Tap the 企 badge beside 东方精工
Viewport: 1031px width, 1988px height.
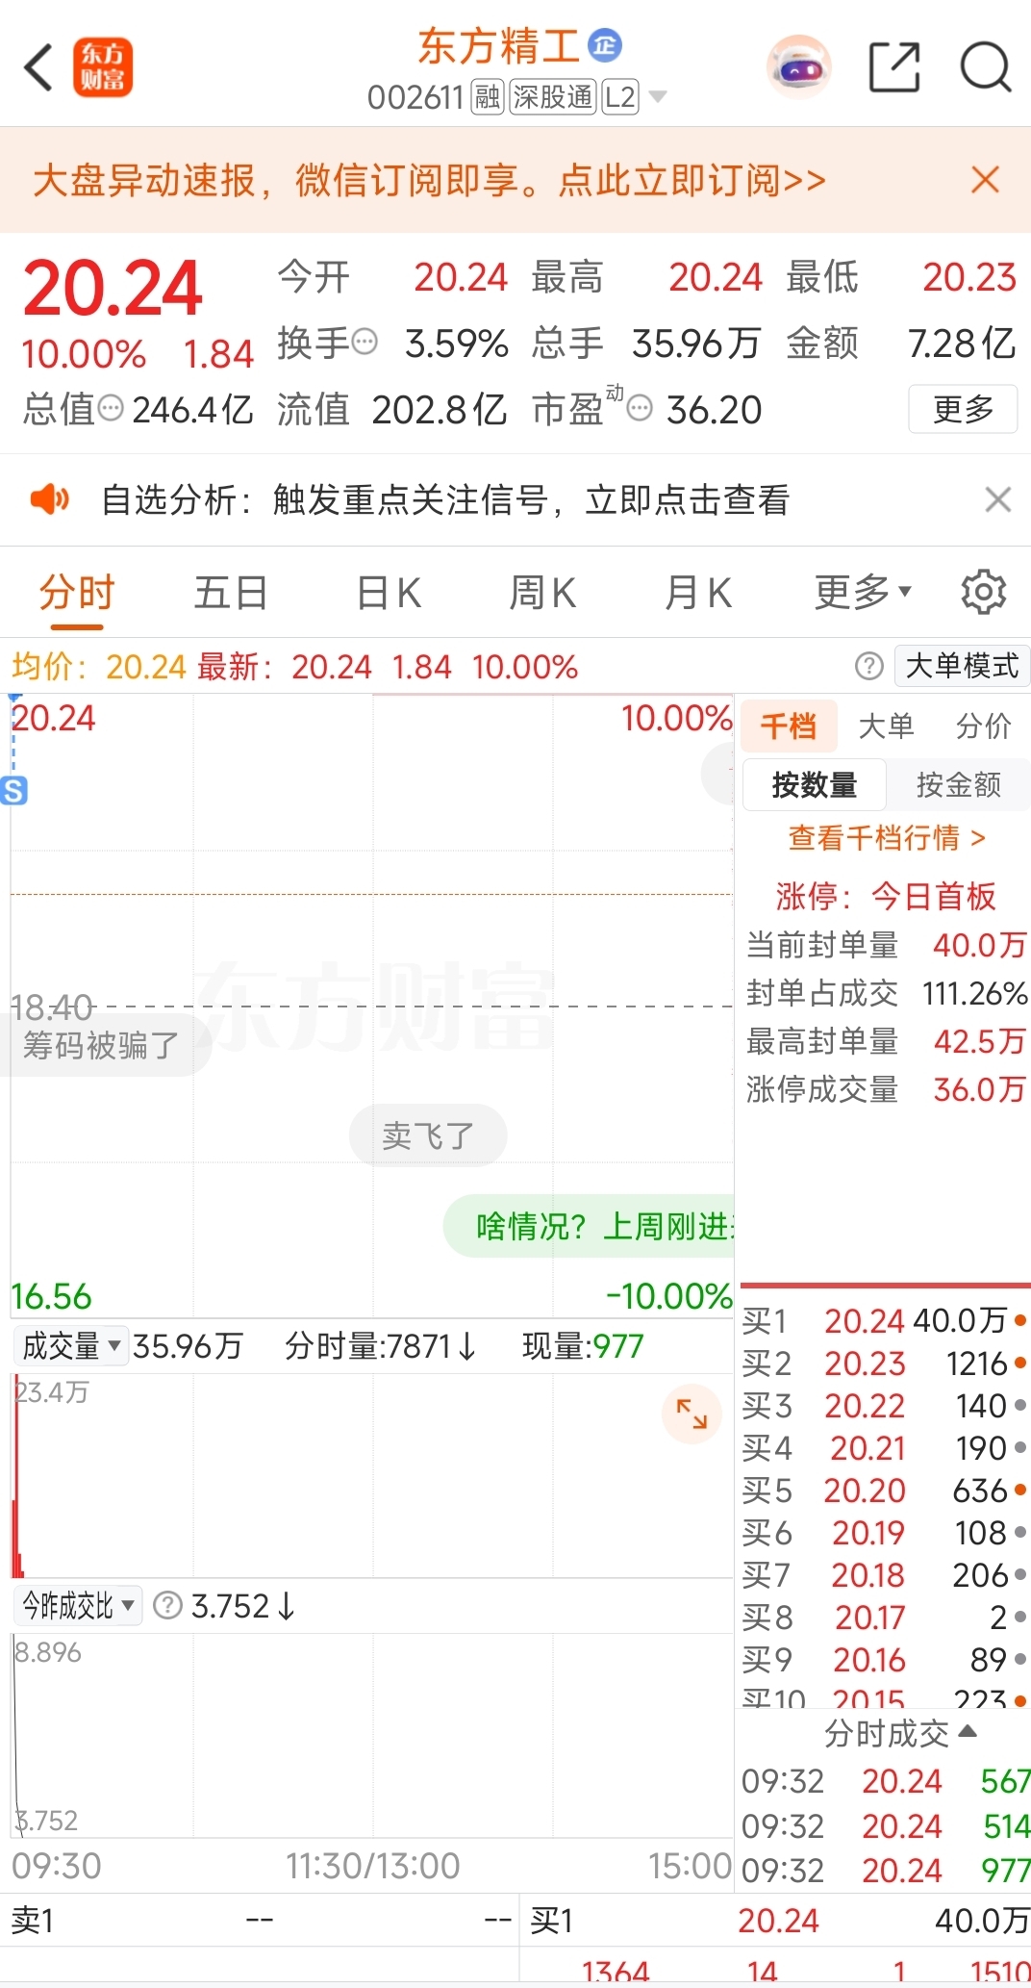pos(605,45)
